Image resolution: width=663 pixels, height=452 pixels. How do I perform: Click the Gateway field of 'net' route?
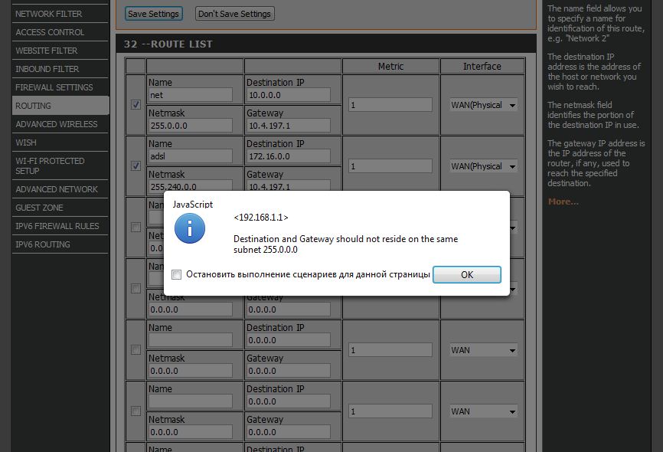[x=288, y=126]
